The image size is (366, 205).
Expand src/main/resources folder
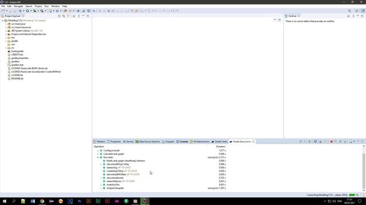tap(6, 27)
